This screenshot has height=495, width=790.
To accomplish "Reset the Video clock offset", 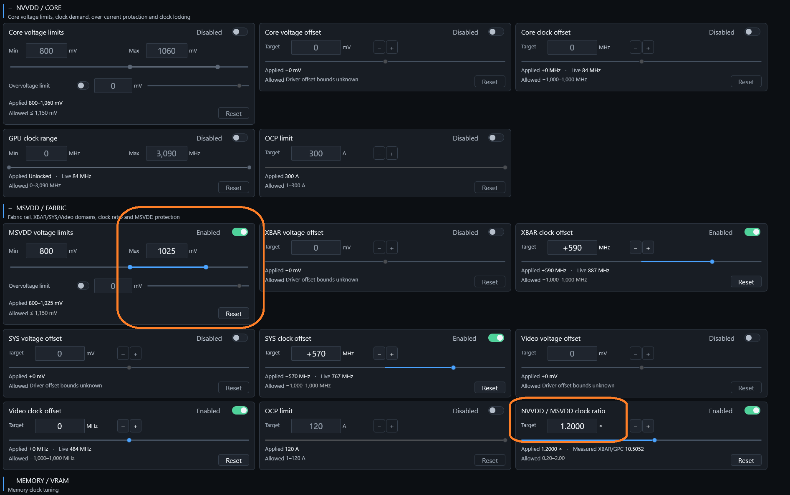I will pyautogui.click(x=234, y=460).
